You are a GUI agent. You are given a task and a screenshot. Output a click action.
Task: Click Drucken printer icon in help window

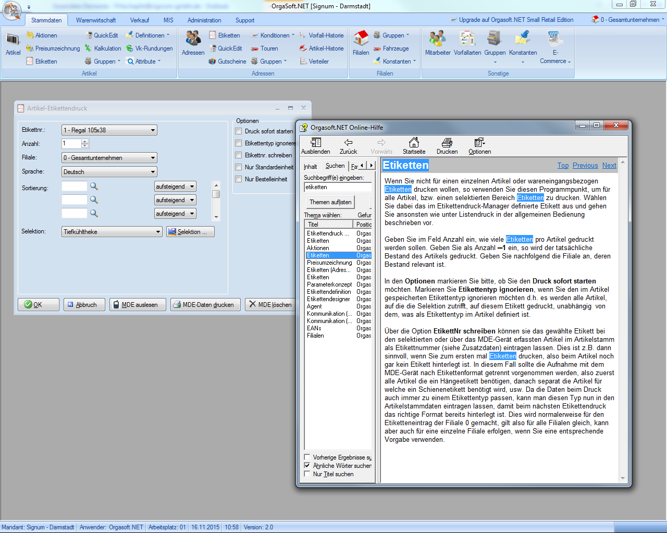(x=447, y=143)
